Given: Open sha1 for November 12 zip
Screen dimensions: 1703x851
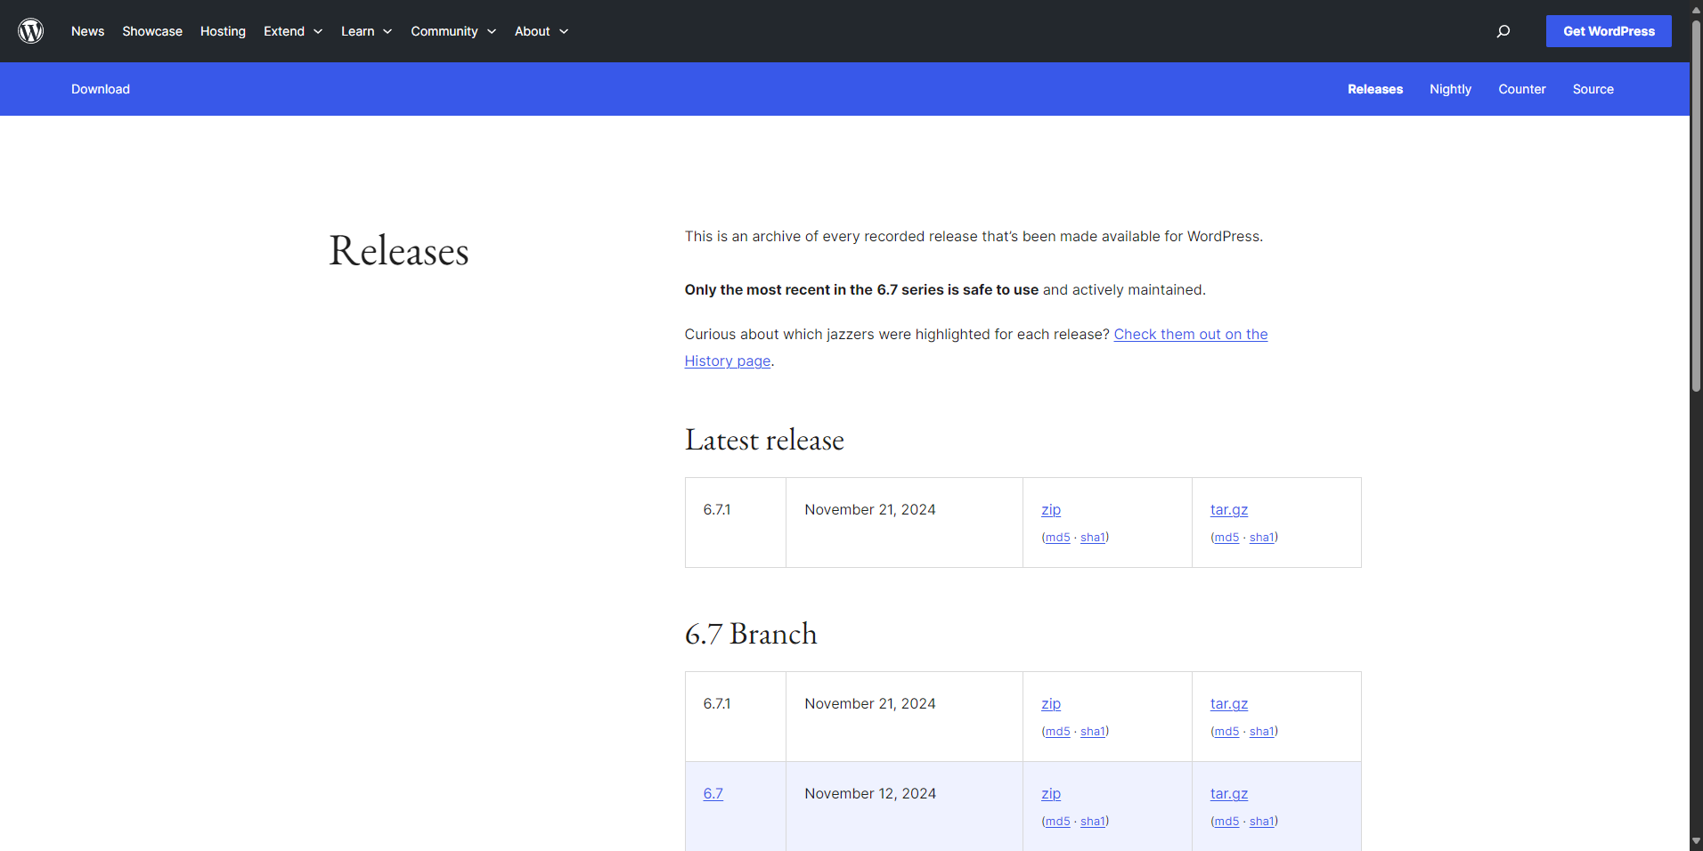Looking at the screenshot, I should [1093, 822].
